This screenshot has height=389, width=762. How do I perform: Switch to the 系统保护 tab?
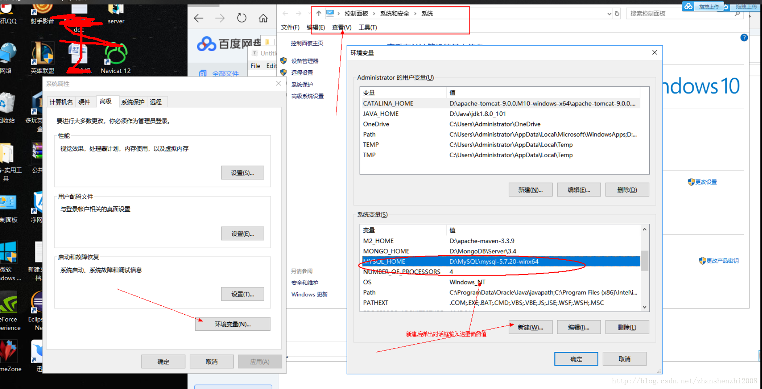[133, 102]
